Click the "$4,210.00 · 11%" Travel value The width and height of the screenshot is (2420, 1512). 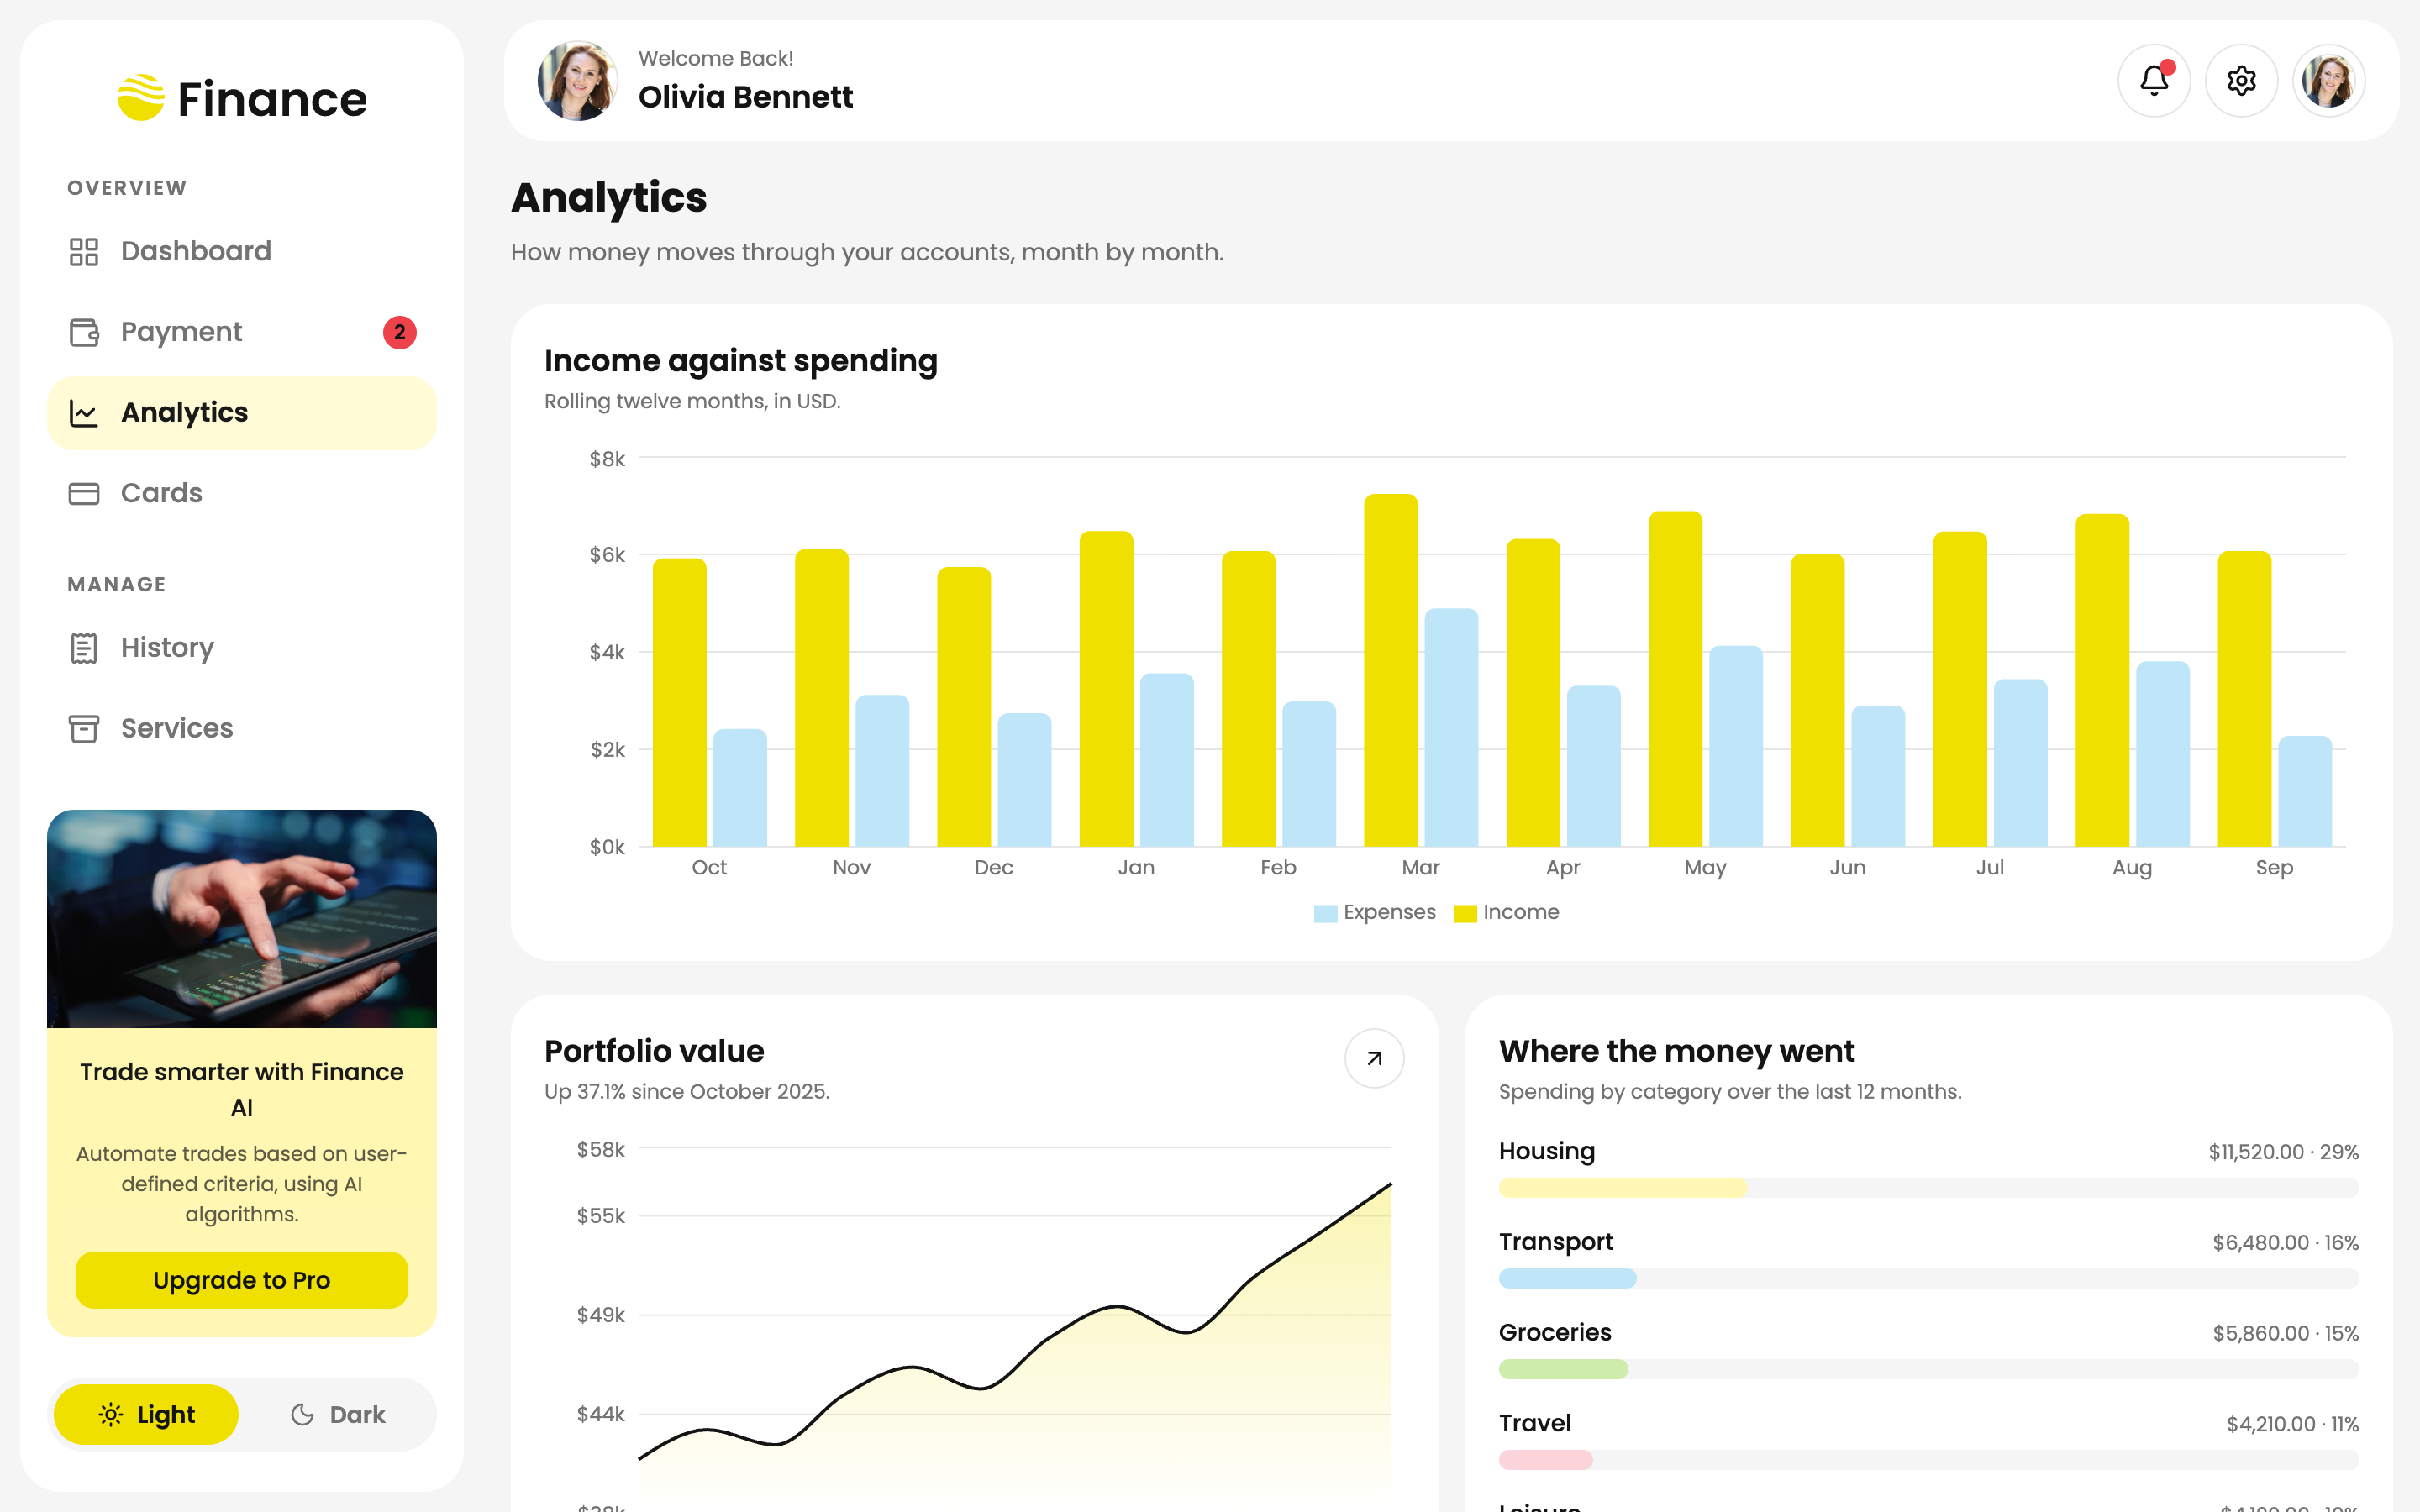2292,1424
